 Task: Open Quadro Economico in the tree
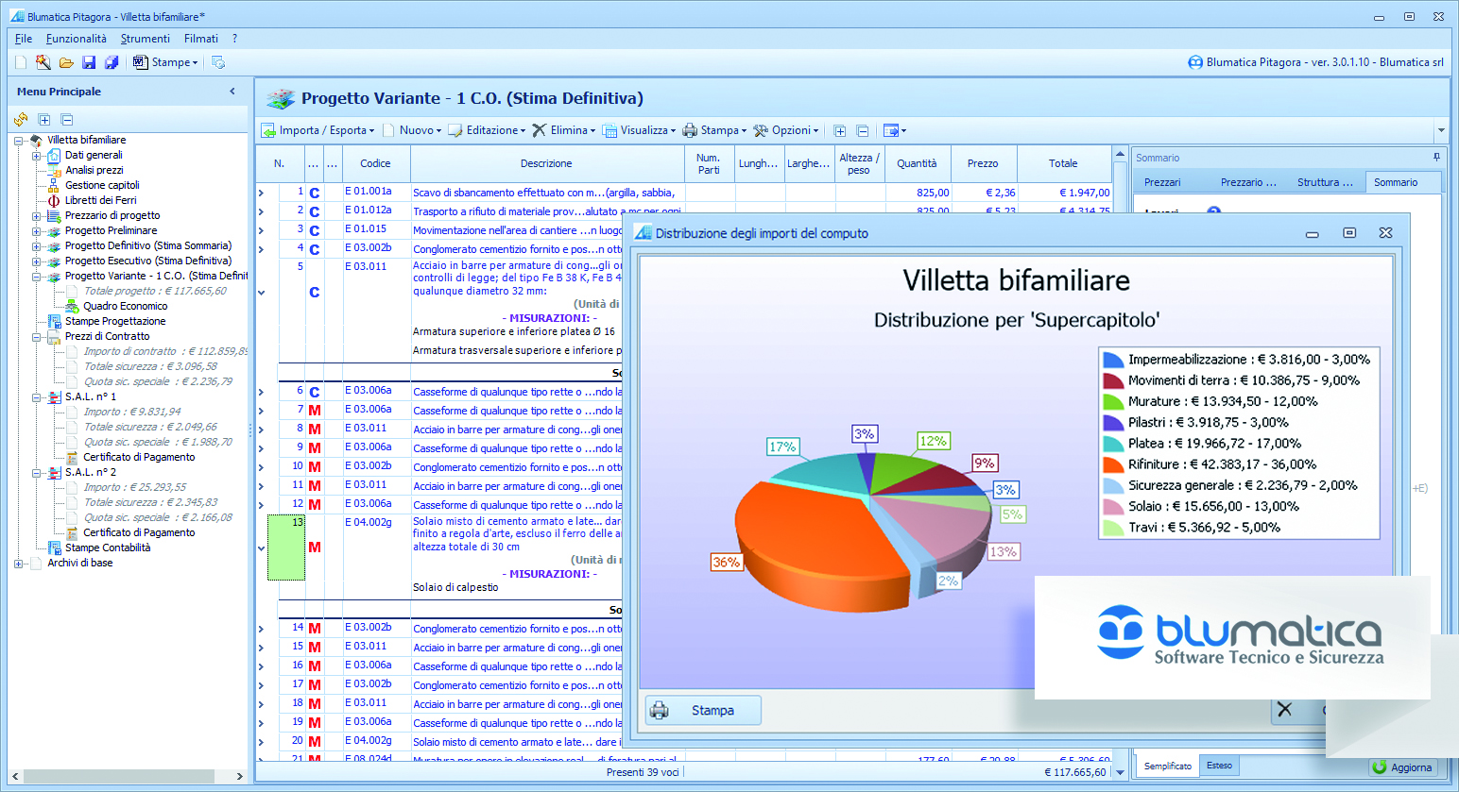(125, 306)
